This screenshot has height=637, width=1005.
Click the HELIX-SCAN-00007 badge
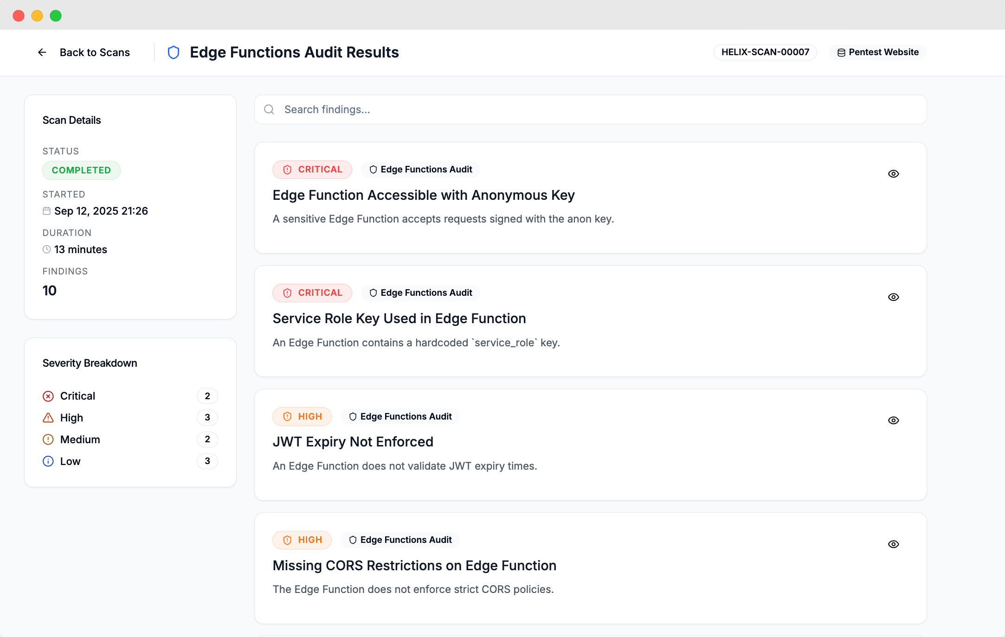coord(765,52)
